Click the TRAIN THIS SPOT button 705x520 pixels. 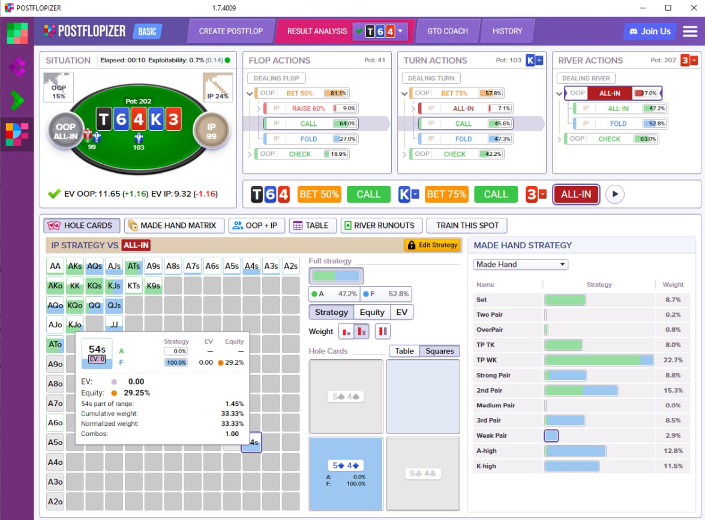pos(467,226)
